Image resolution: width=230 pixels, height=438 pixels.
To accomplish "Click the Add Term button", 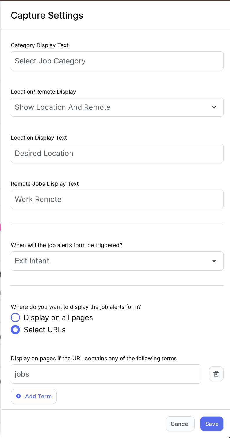I will (x=34, y=396).
